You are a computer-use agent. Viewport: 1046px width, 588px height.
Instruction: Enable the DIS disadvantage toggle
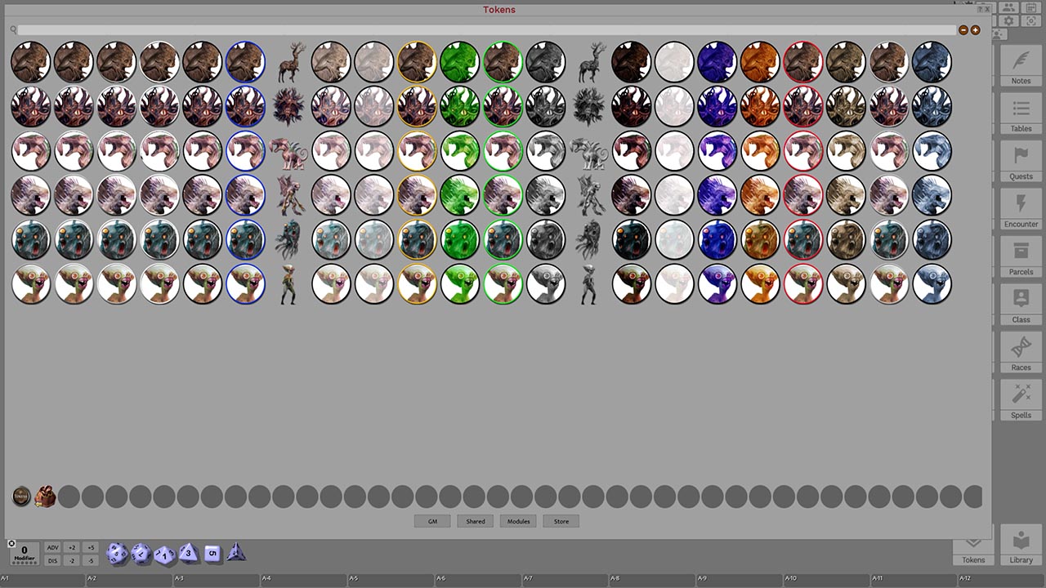coord(52,560)
